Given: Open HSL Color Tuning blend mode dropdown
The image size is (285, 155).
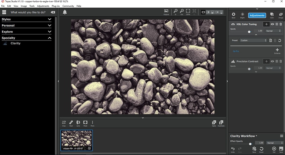Looking at the screenshot, I should [273, 31].
